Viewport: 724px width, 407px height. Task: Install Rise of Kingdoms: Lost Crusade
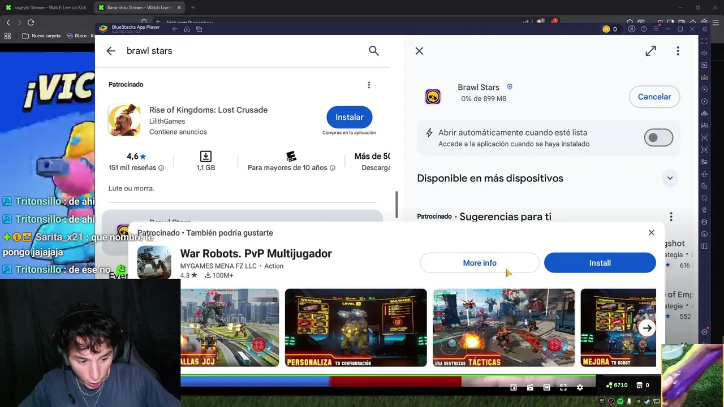[x=349, y=117]
